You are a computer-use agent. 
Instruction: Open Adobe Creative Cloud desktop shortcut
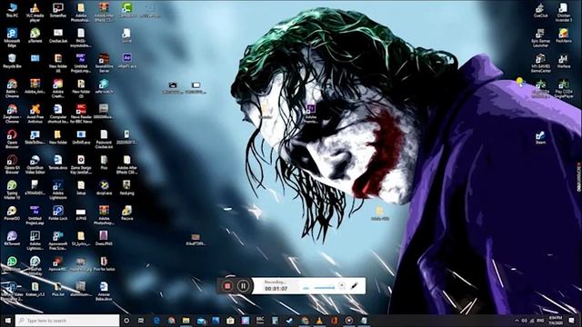tap(58, 88)
